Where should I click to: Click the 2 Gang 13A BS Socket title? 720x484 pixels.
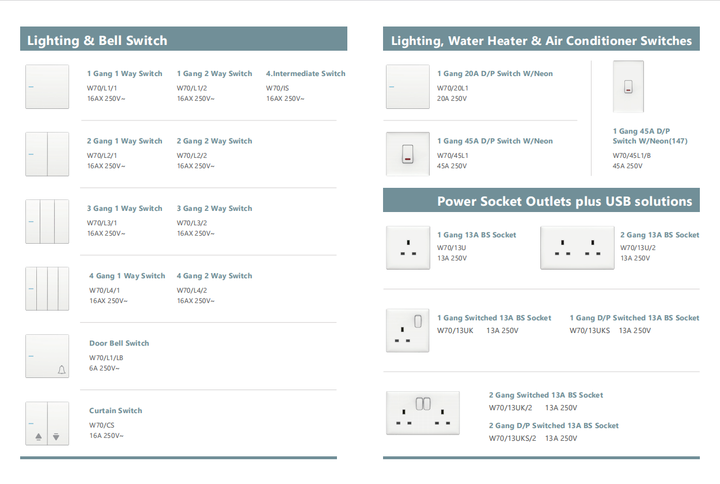(660, 235)
